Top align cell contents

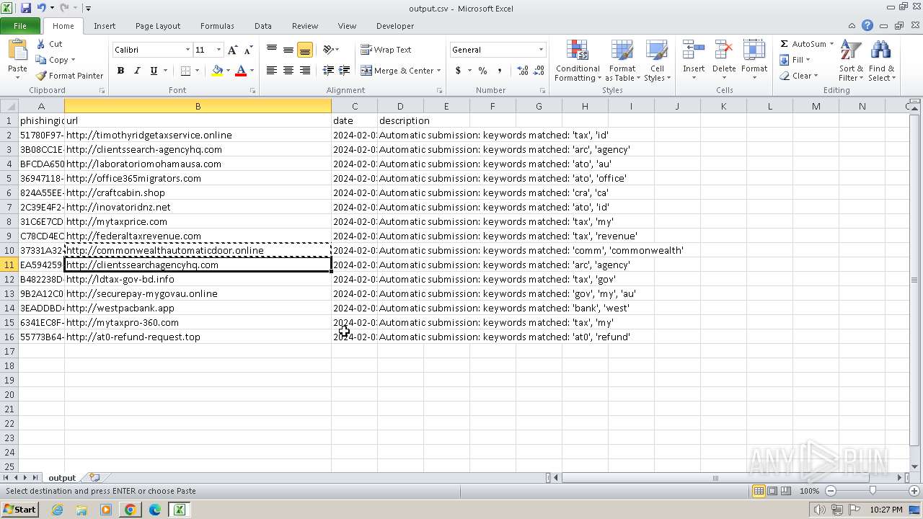[x=272, y=50]
